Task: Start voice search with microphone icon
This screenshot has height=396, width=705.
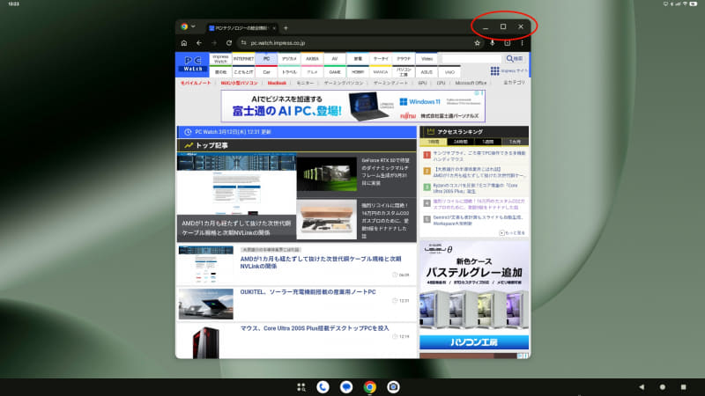Action: [x=493, y=43]
